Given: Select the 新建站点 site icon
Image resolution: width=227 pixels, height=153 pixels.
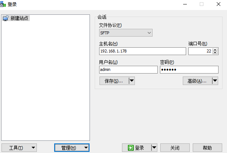Looking at the screenshot, I should pyautogui.click(x=6, y=18).
